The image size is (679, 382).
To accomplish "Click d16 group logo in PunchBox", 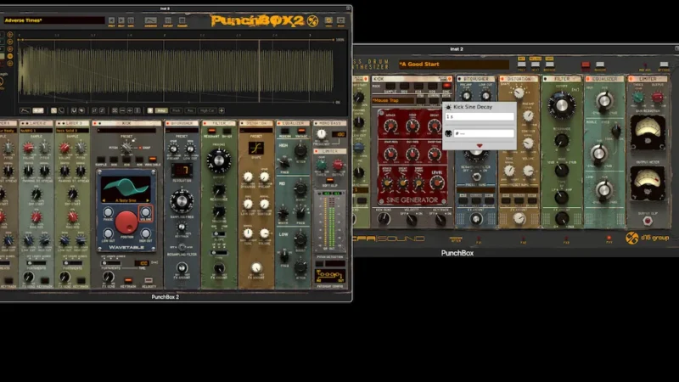I will (648, 238).
